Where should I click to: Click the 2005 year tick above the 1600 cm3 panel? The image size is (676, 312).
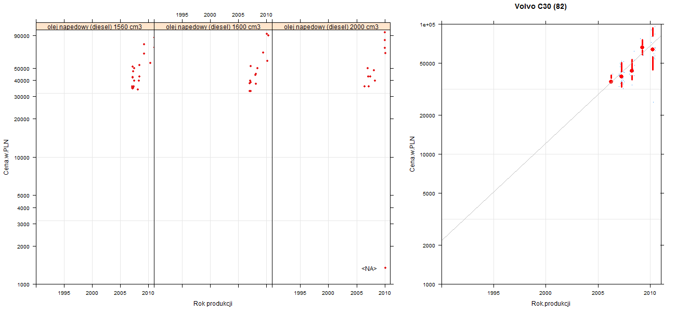(x=238, y=15)
